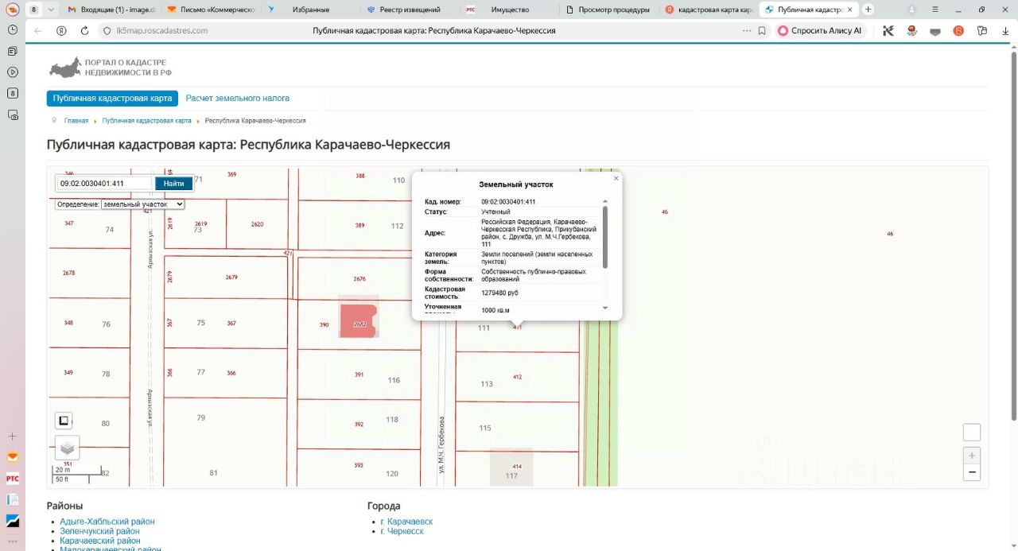Click the Найти search button
Viewport: 1018px width, 551px height.
174,184
